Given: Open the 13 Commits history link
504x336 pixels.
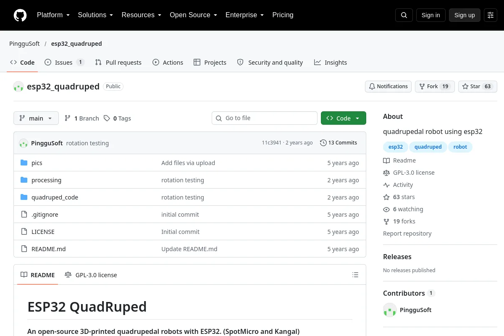Looking at the screenshot, I should 339,143.
